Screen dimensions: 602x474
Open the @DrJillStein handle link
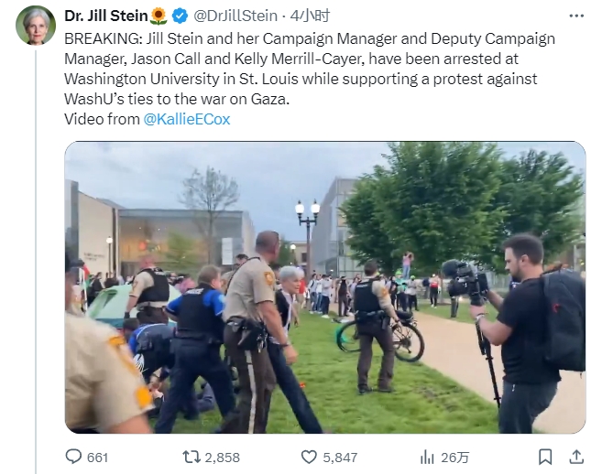[x=235, y=16]
